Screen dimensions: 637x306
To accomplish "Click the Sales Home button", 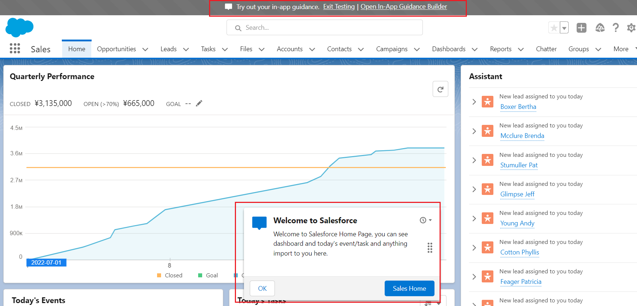I will tap(409, 289).
